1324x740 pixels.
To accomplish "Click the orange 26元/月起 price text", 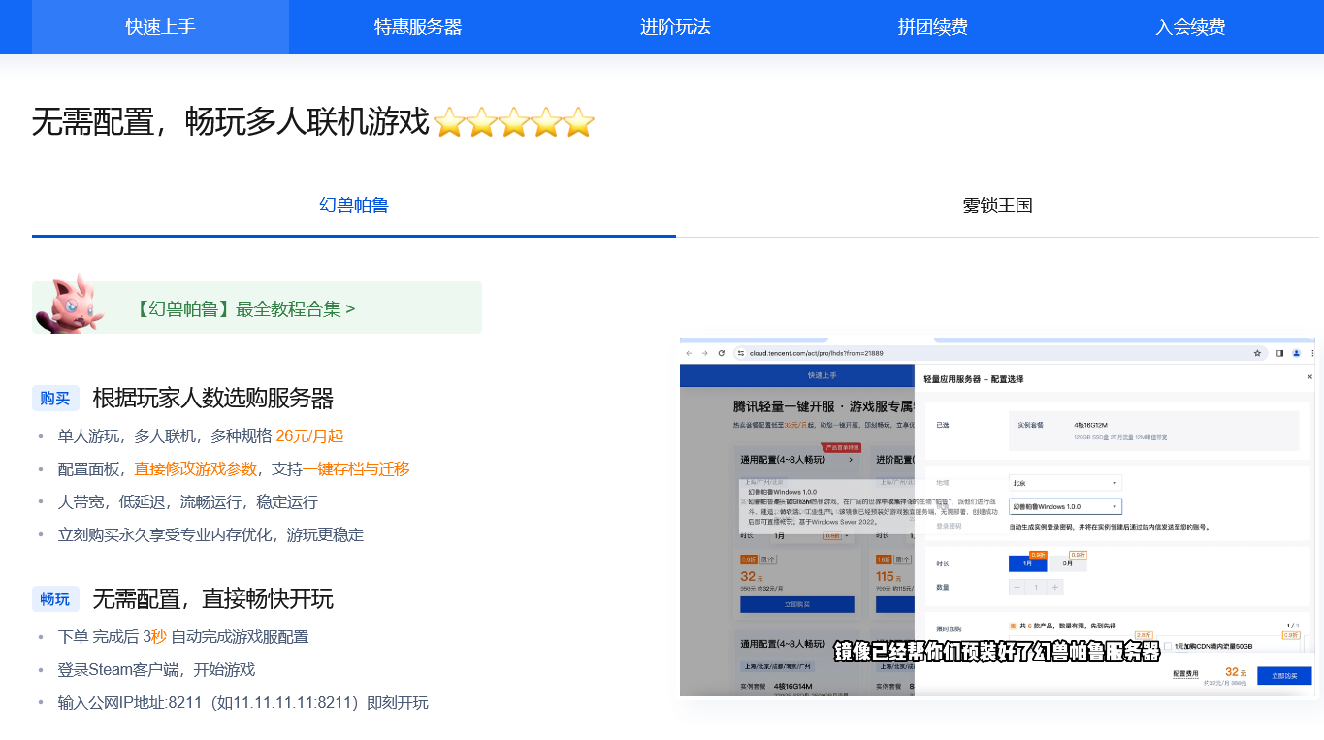I will tap(309, 436).
